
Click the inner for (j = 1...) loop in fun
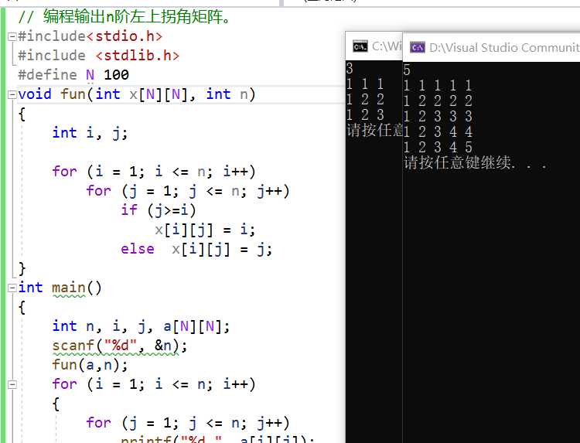pos(188,191)
